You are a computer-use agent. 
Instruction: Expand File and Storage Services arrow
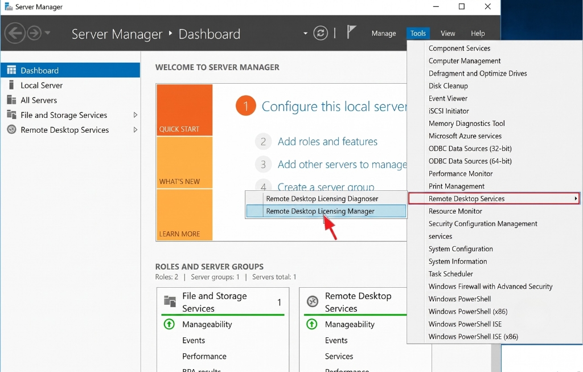pos(136,115)
